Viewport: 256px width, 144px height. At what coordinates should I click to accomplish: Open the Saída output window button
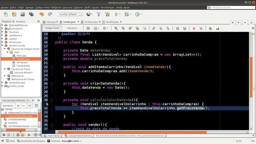[10, 141]
